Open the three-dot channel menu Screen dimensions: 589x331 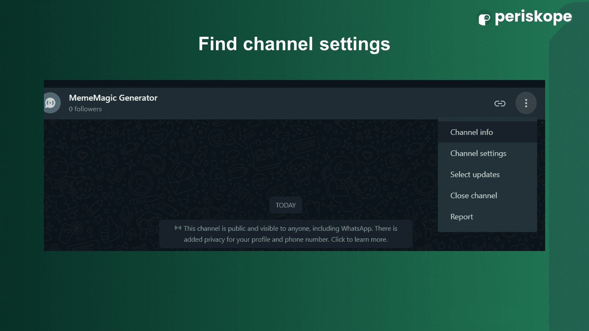click(x=526, y=103)
